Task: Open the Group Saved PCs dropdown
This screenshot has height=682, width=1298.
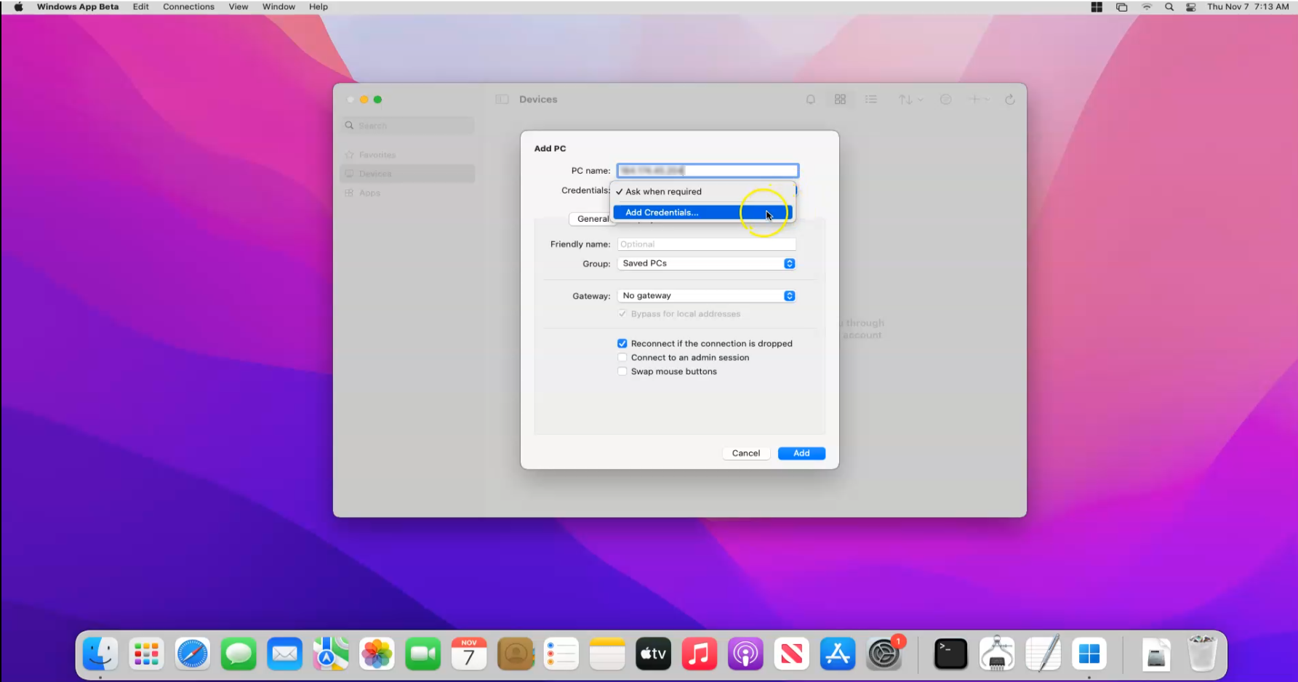Action: [x=707, y=264]
